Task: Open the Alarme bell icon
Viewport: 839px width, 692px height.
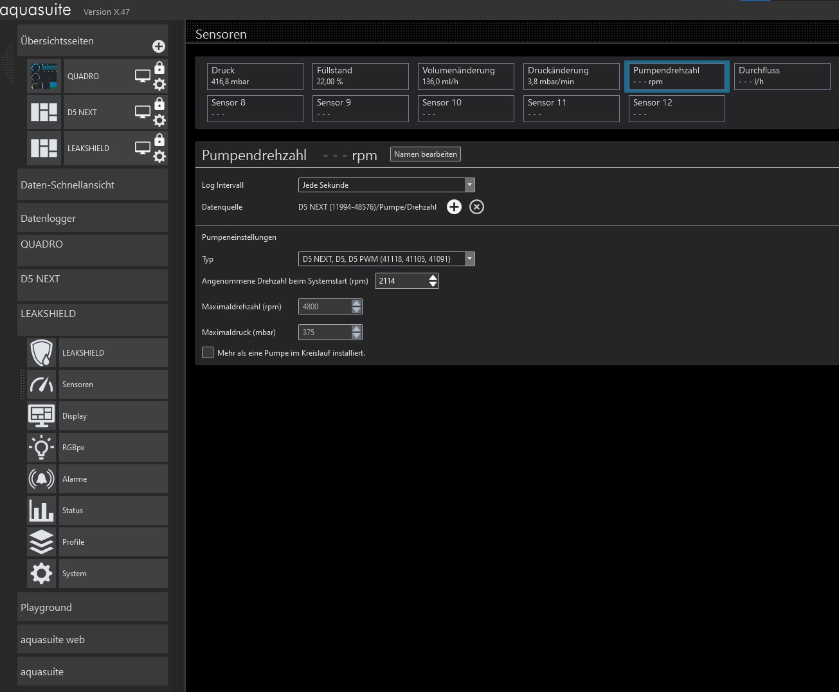Action: 41,478
